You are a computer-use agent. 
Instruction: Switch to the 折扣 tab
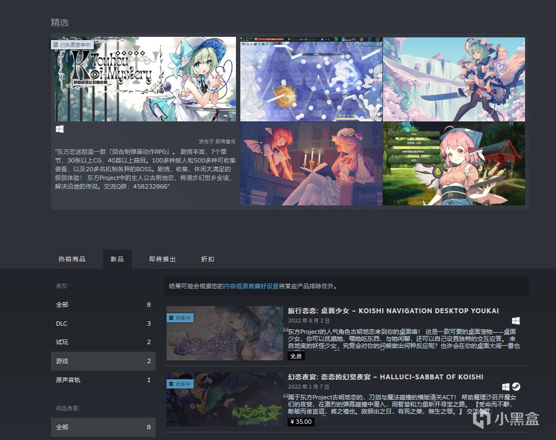pyautogui.click(x=207, y=259)
